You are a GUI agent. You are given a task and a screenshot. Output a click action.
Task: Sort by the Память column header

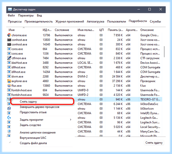[116, 30]
